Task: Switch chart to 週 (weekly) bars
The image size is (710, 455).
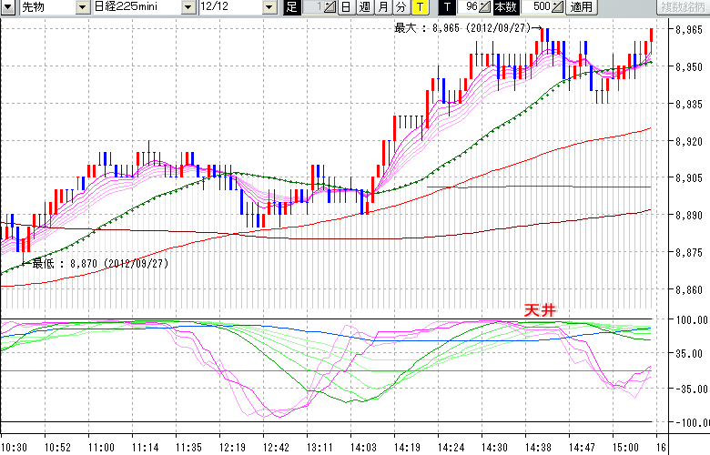Action: [x=363, y=7]
